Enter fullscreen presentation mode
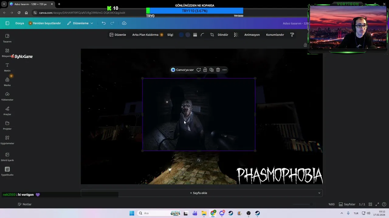 [x=377, y=204]
